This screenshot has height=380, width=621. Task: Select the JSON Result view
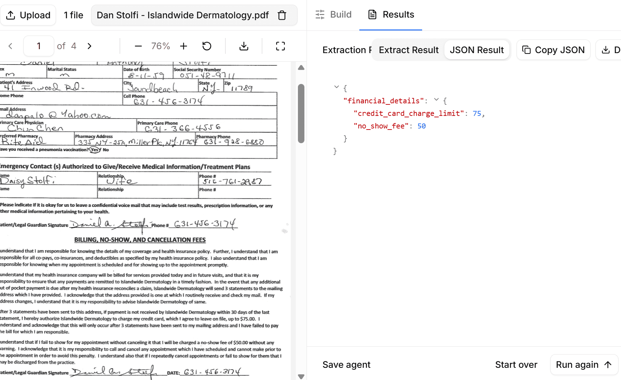tap(477, 50)
